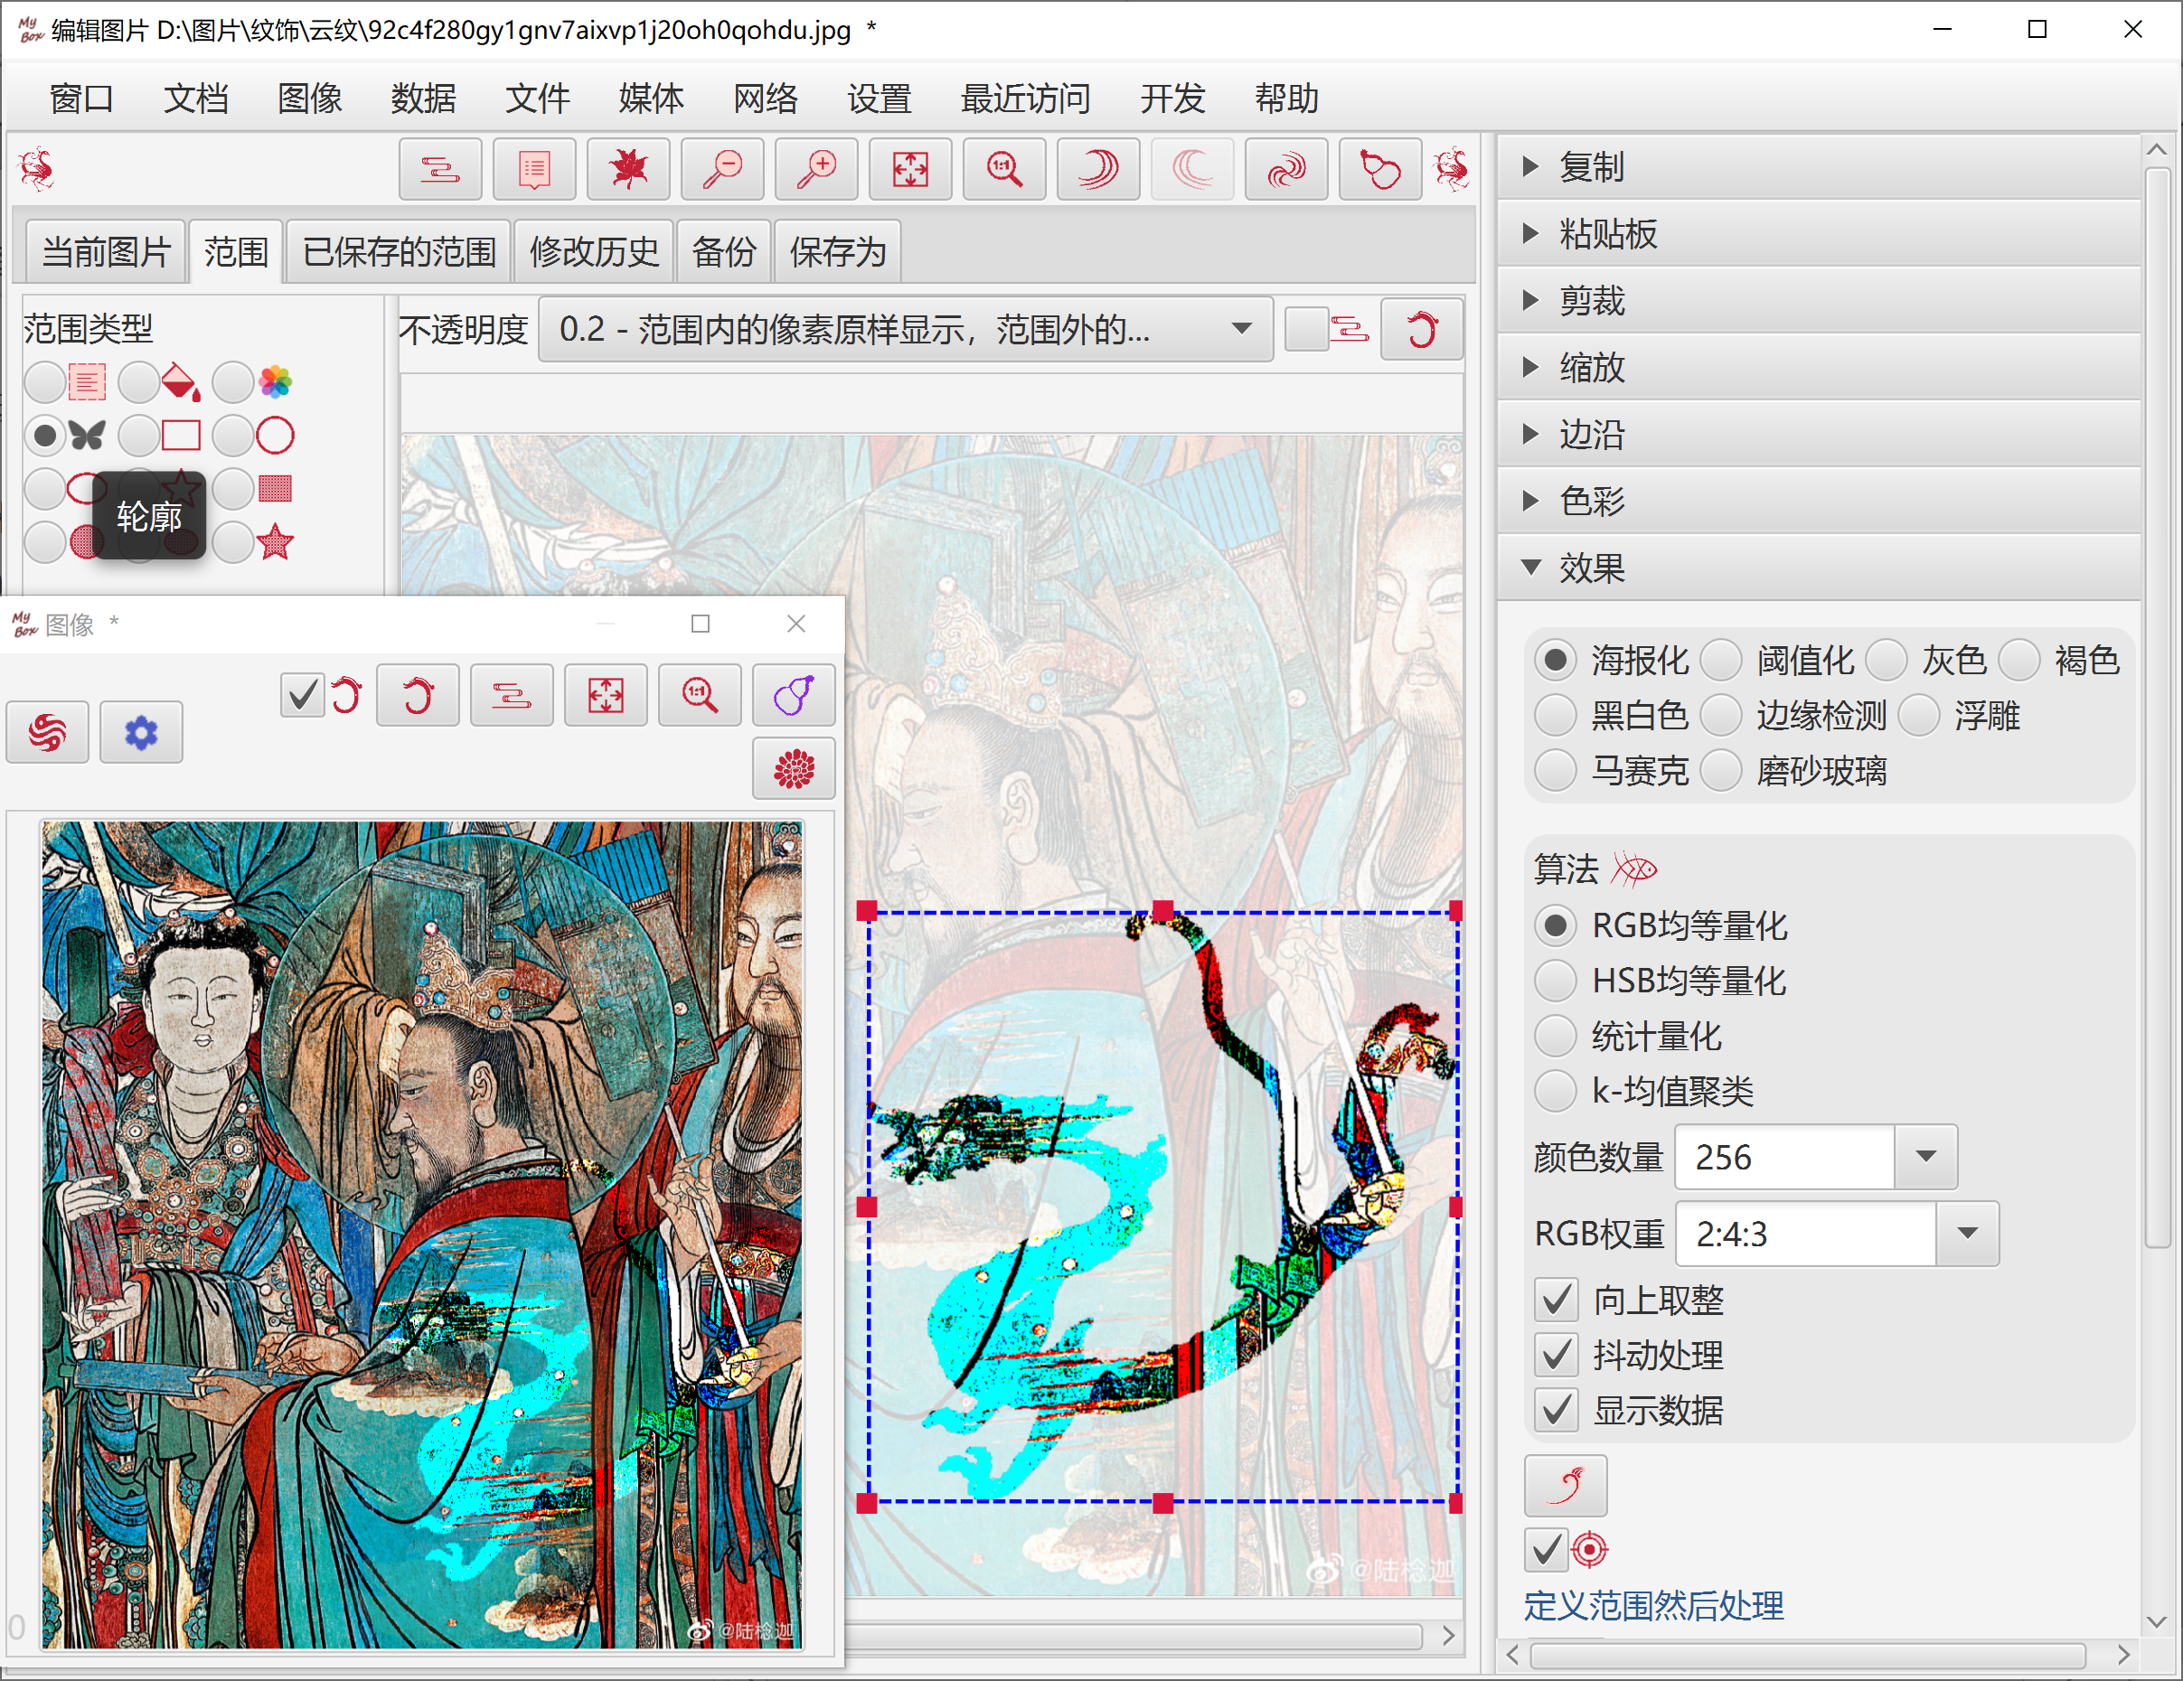Switch to the 保存为 tab
The image size is (2183, 1681).
[838, 252]
